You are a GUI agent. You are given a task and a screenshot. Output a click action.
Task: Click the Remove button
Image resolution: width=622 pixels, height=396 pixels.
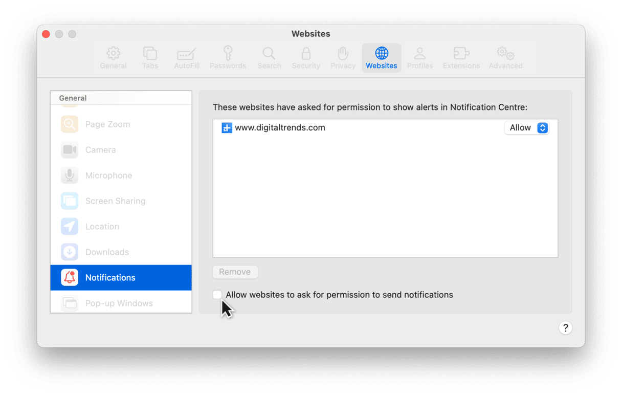pyautogui.click(x=235, y=272)
